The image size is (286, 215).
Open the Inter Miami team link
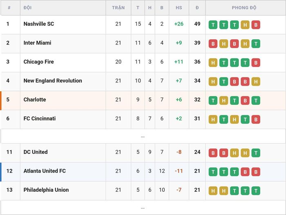coord(37,43)
